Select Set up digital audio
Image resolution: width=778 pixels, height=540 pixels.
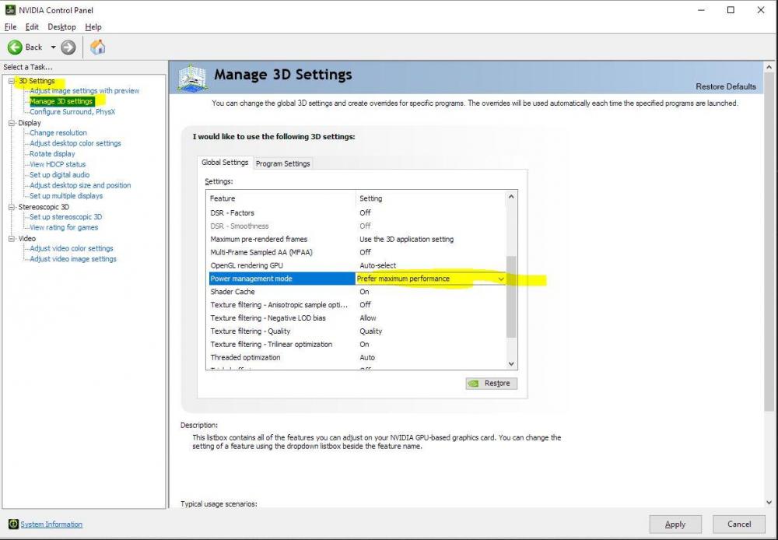(x=60, y=175)
